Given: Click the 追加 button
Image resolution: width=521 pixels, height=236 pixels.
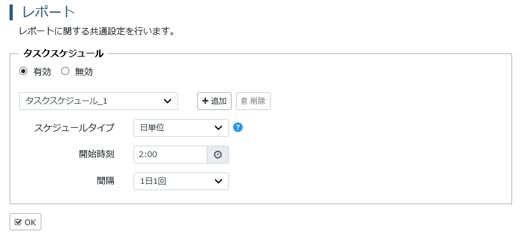Looking at the screenshot, I should pos(214,101).
